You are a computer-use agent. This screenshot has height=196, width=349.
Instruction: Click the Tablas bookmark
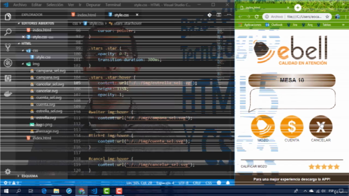324,25
